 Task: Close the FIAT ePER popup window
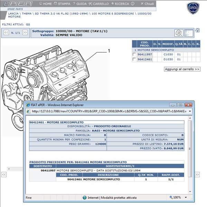188,105
